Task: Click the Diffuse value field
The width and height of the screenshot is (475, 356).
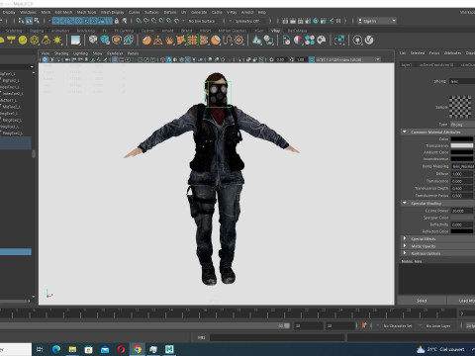Action: 462,173
